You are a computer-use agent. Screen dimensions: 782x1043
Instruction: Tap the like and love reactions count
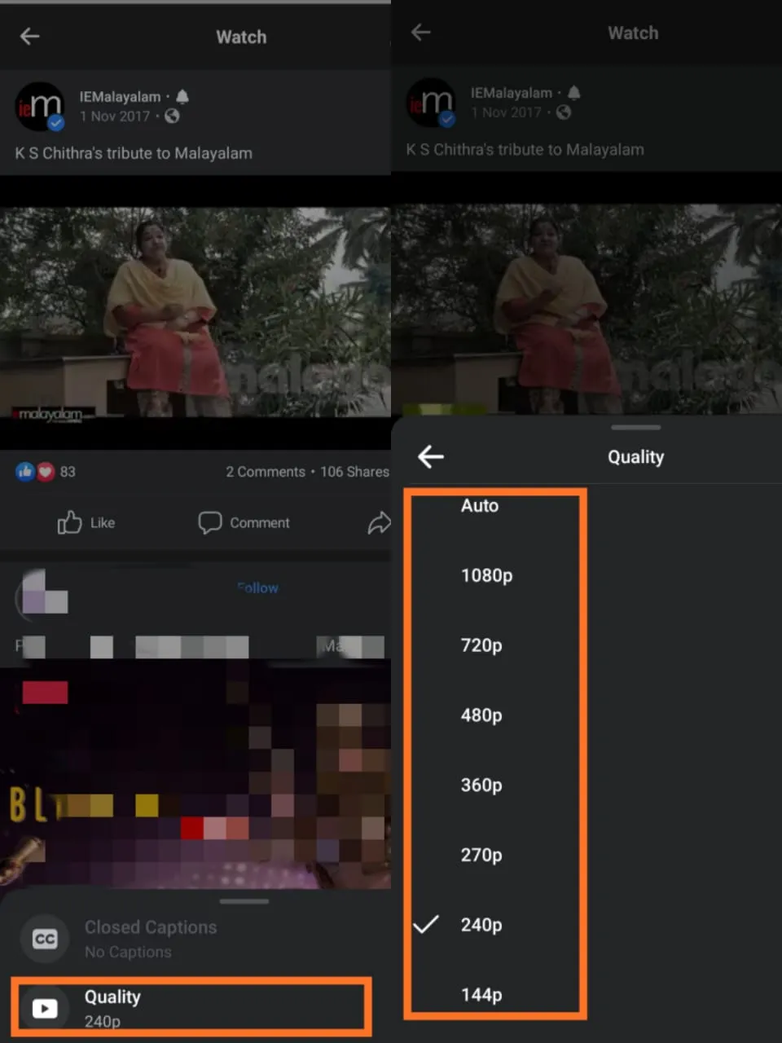(46, 472)
